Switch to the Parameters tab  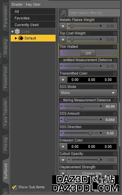click(x=5, y=16)
